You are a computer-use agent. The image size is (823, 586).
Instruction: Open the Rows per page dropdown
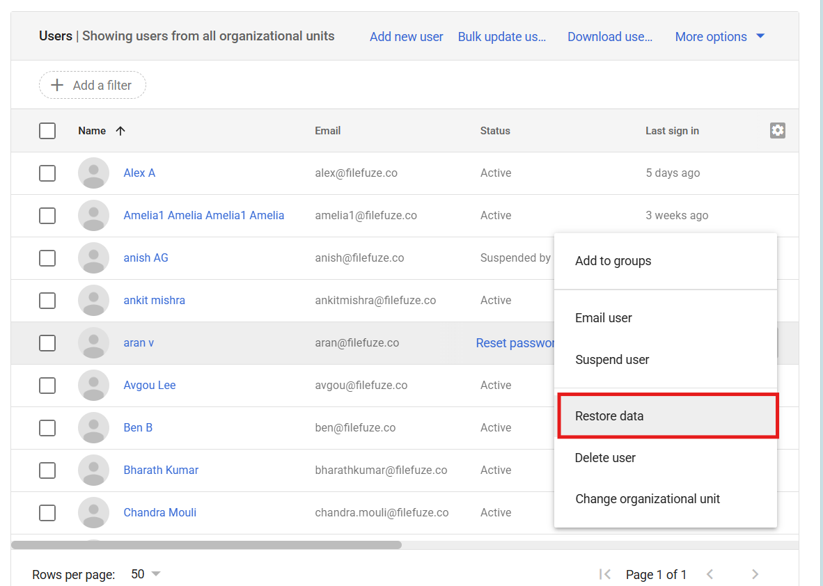146,574
